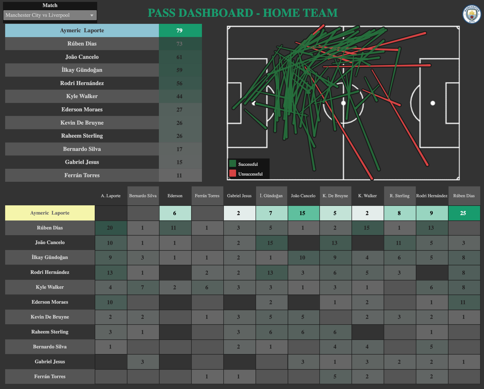Open the Match dropdown selector
484x389 pixels.
coord(50,15)
